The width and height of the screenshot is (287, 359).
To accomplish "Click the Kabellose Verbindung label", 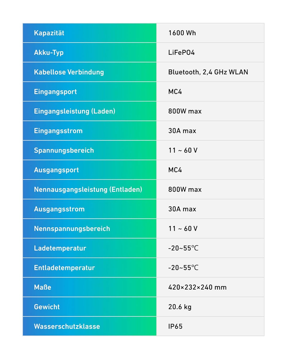I will click(69, 72).
